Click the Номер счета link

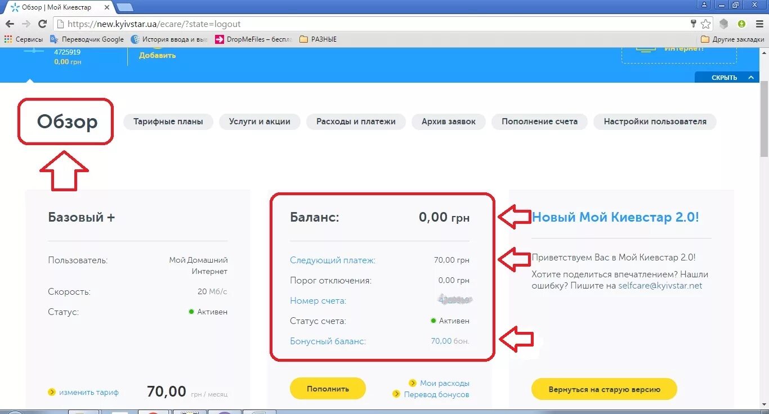[318, 301]
